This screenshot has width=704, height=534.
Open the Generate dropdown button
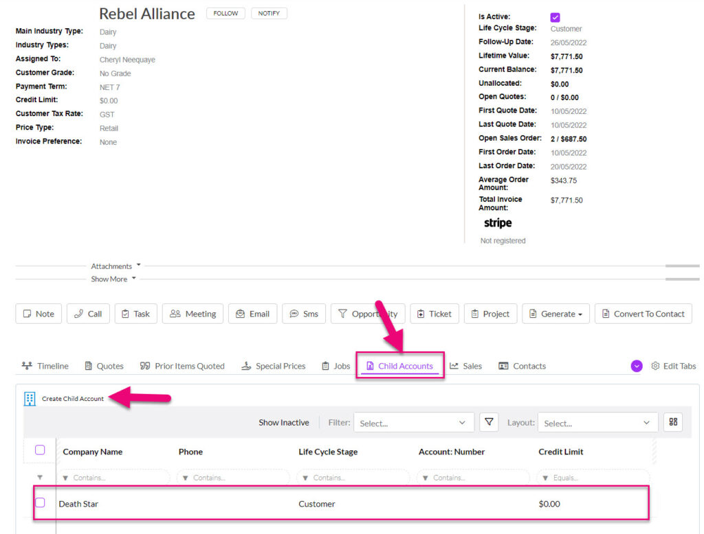(555, 314)
